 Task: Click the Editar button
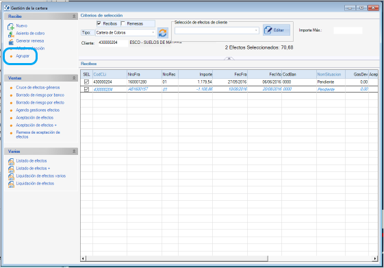click(x=277, y=30)
